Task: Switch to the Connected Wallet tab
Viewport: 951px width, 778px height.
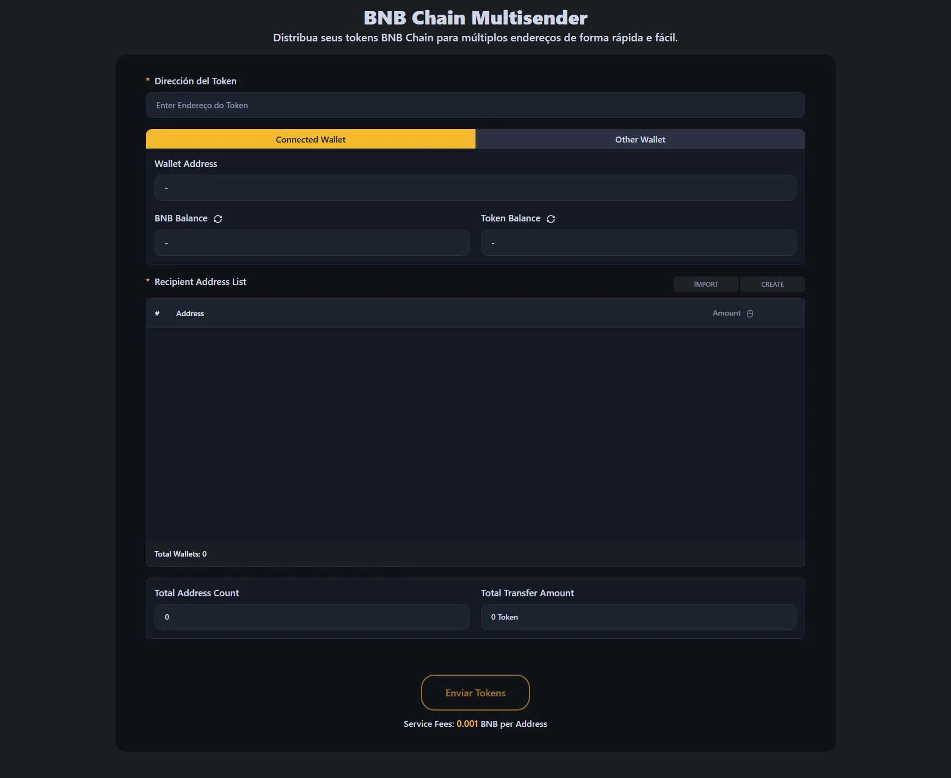Action: pos(310,139)
